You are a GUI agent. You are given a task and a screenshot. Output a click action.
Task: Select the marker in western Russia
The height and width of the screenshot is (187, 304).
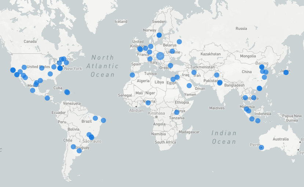(x=179, y=42)
